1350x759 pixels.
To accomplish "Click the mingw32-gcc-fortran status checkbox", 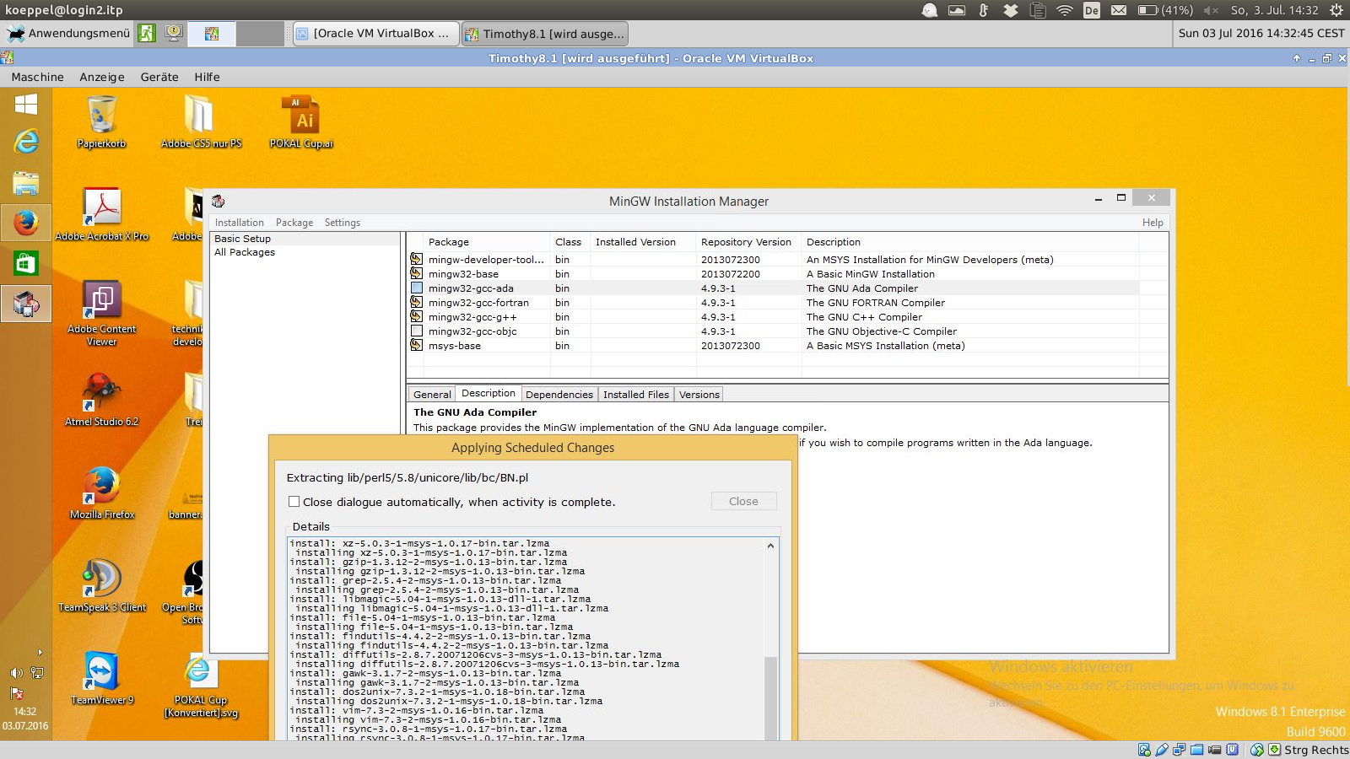I will coord(417,303).
